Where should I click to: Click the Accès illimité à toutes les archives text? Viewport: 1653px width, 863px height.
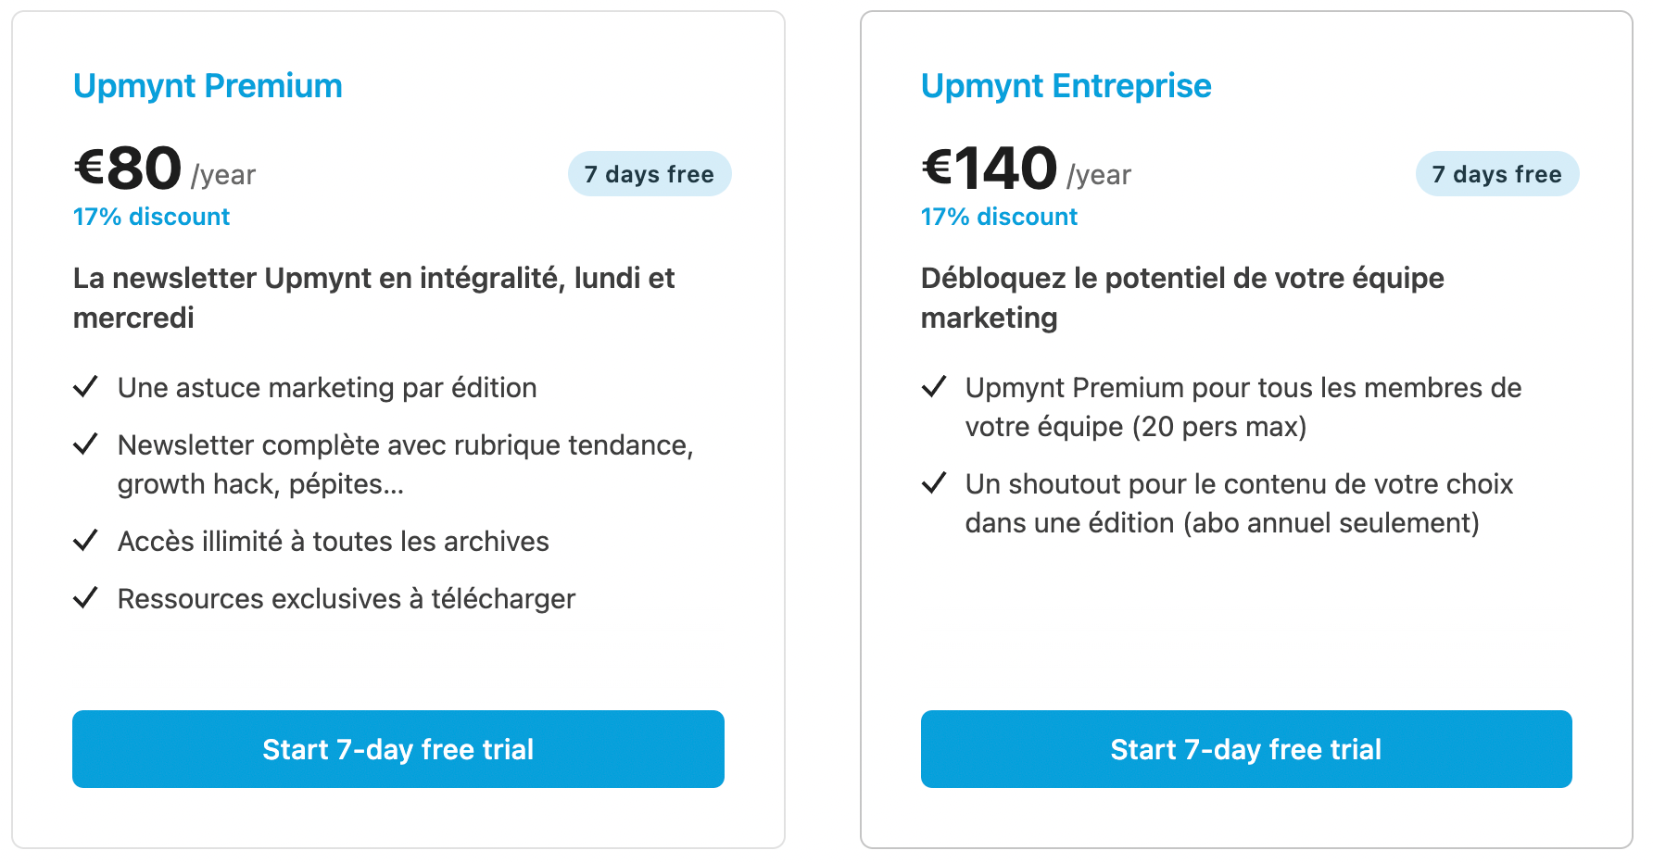334,542
